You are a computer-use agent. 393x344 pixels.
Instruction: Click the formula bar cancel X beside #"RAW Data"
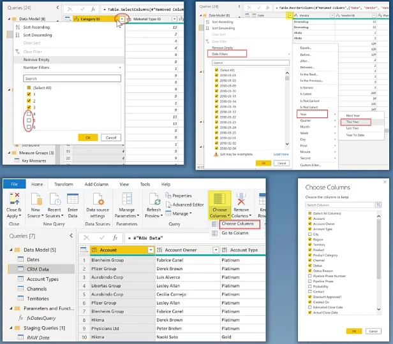click(x=87, y=238)
